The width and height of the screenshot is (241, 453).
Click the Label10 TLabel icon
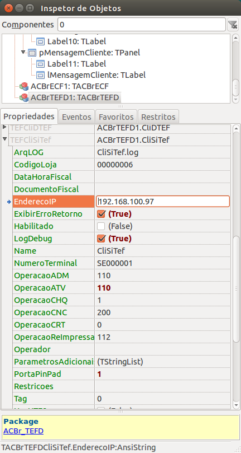coord(41,41)
